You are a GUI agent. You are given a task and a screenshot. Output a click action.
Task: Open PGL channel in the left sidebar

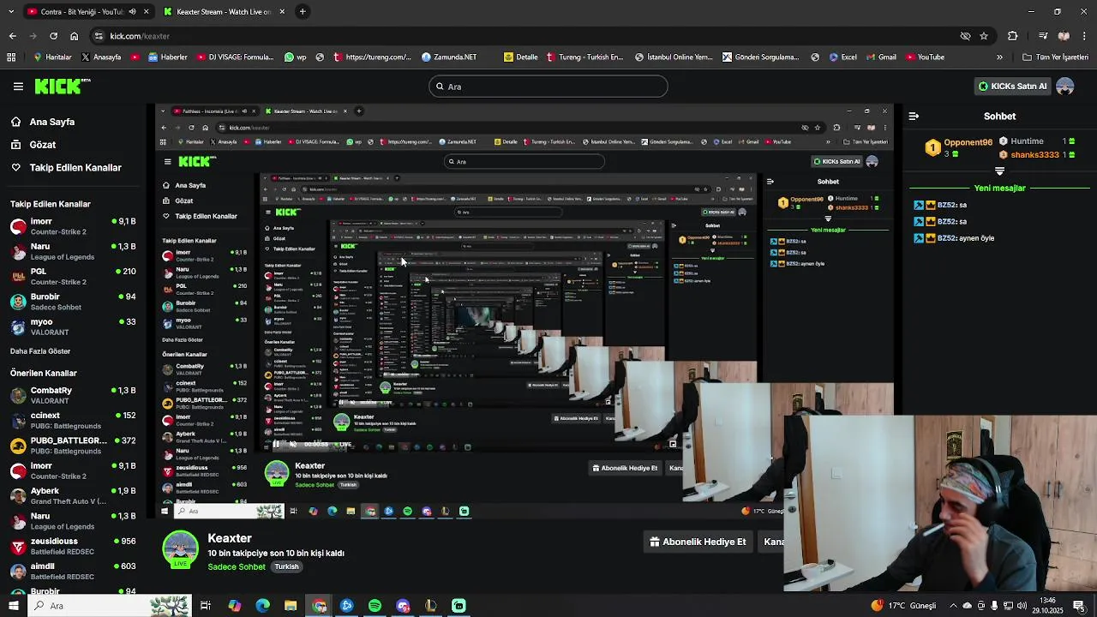(x=73, y=276)
